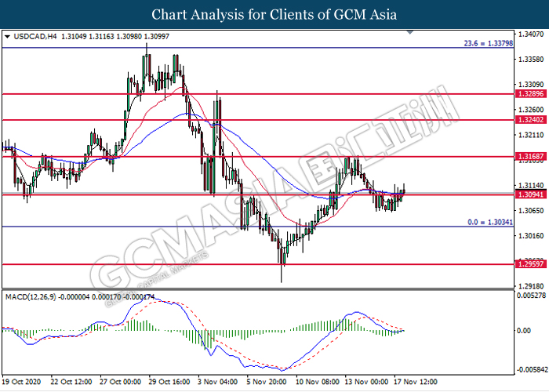Select the 1.32896 red price level tag
This screenshot has height=392, width=549.
click(x=531, y=94)
